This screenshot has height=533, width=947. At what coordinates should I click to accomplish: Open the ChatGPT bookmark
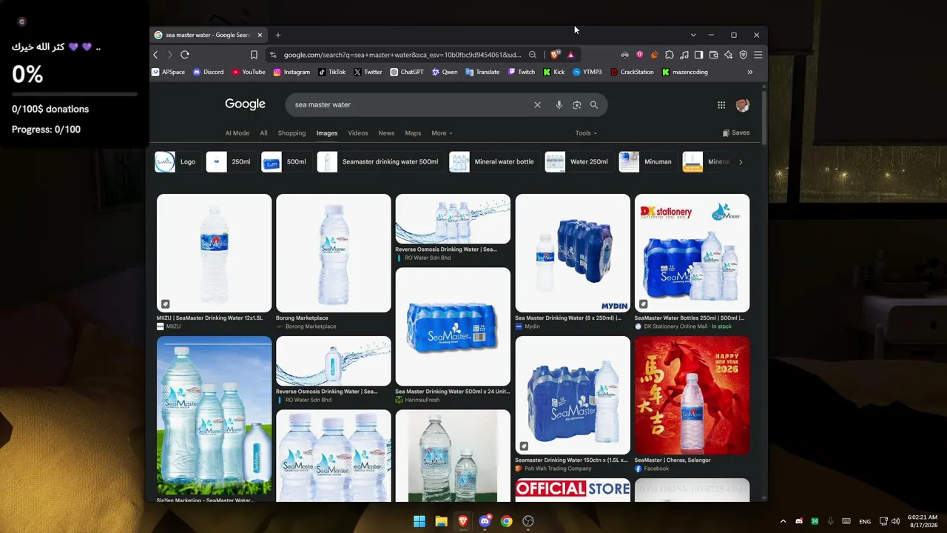click(407, 72)
